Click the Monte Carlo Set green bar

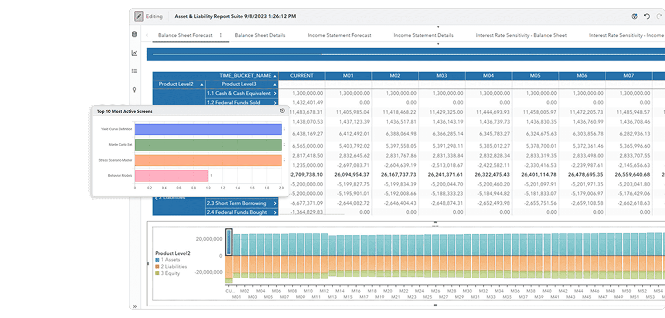pyautogui.click(x=208, y=145)
